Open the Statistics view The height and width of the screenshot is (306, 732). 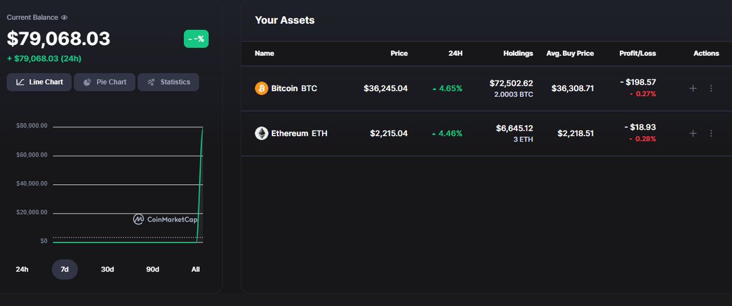pyautogui.click(x=168, y=82)
